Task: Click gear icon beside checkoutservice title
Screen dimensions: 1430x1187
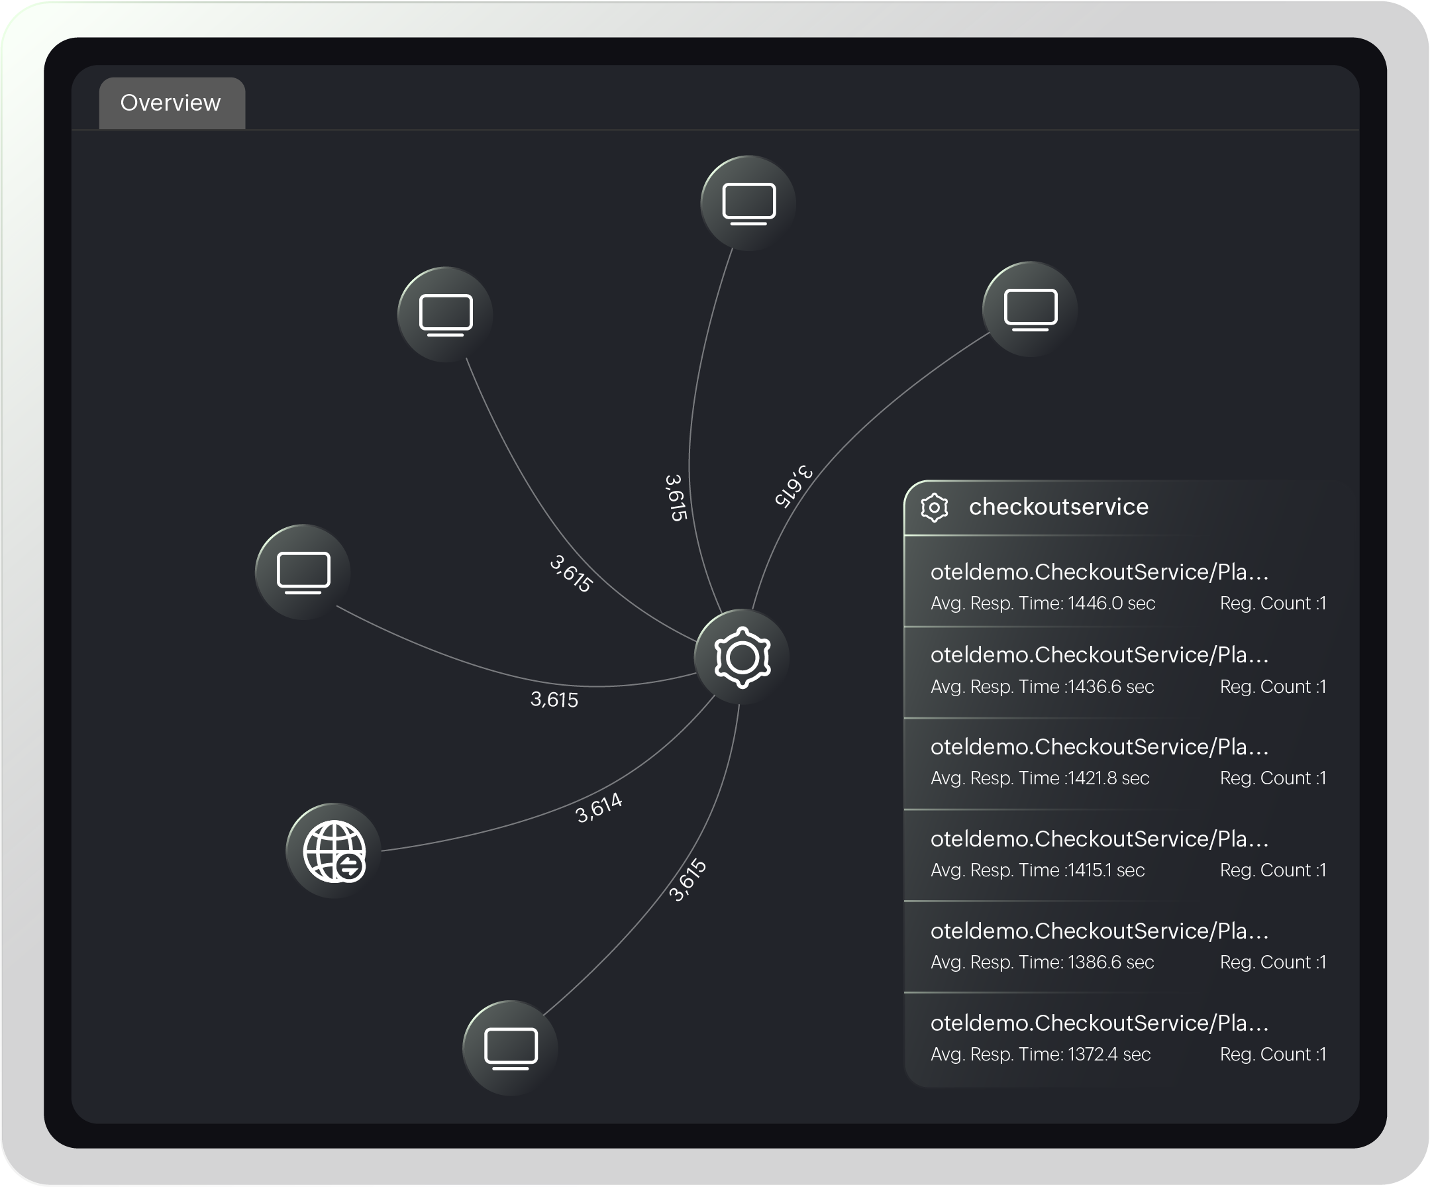Action: pos(935,507)
